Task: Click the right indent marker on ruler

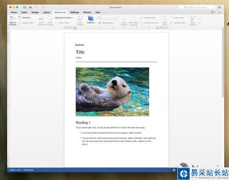Action: click(x=157, y=28)
